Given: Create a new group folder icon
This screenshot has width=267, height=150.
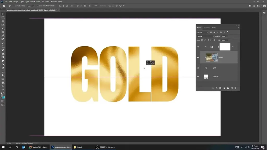Looking at the screenshot, I should (228, 88).
